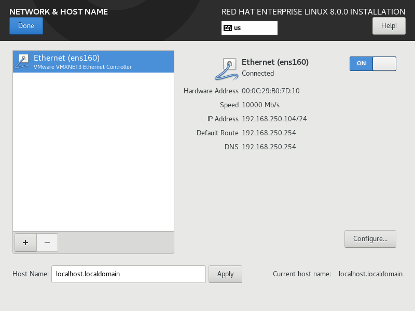The image size is (415, 311).
Task: Apply the host name
Action: 225,274
